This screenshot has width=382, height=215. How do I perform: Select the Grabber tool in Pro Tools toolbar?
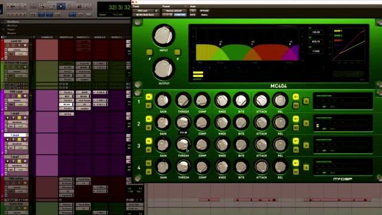70,6
